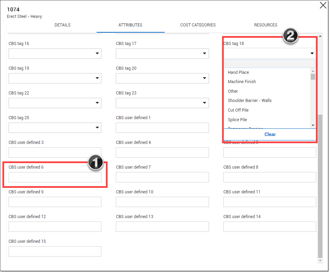Screen dimensions: 330x273
Task: Choose the Splice Pile option
Action: (237, 120)
